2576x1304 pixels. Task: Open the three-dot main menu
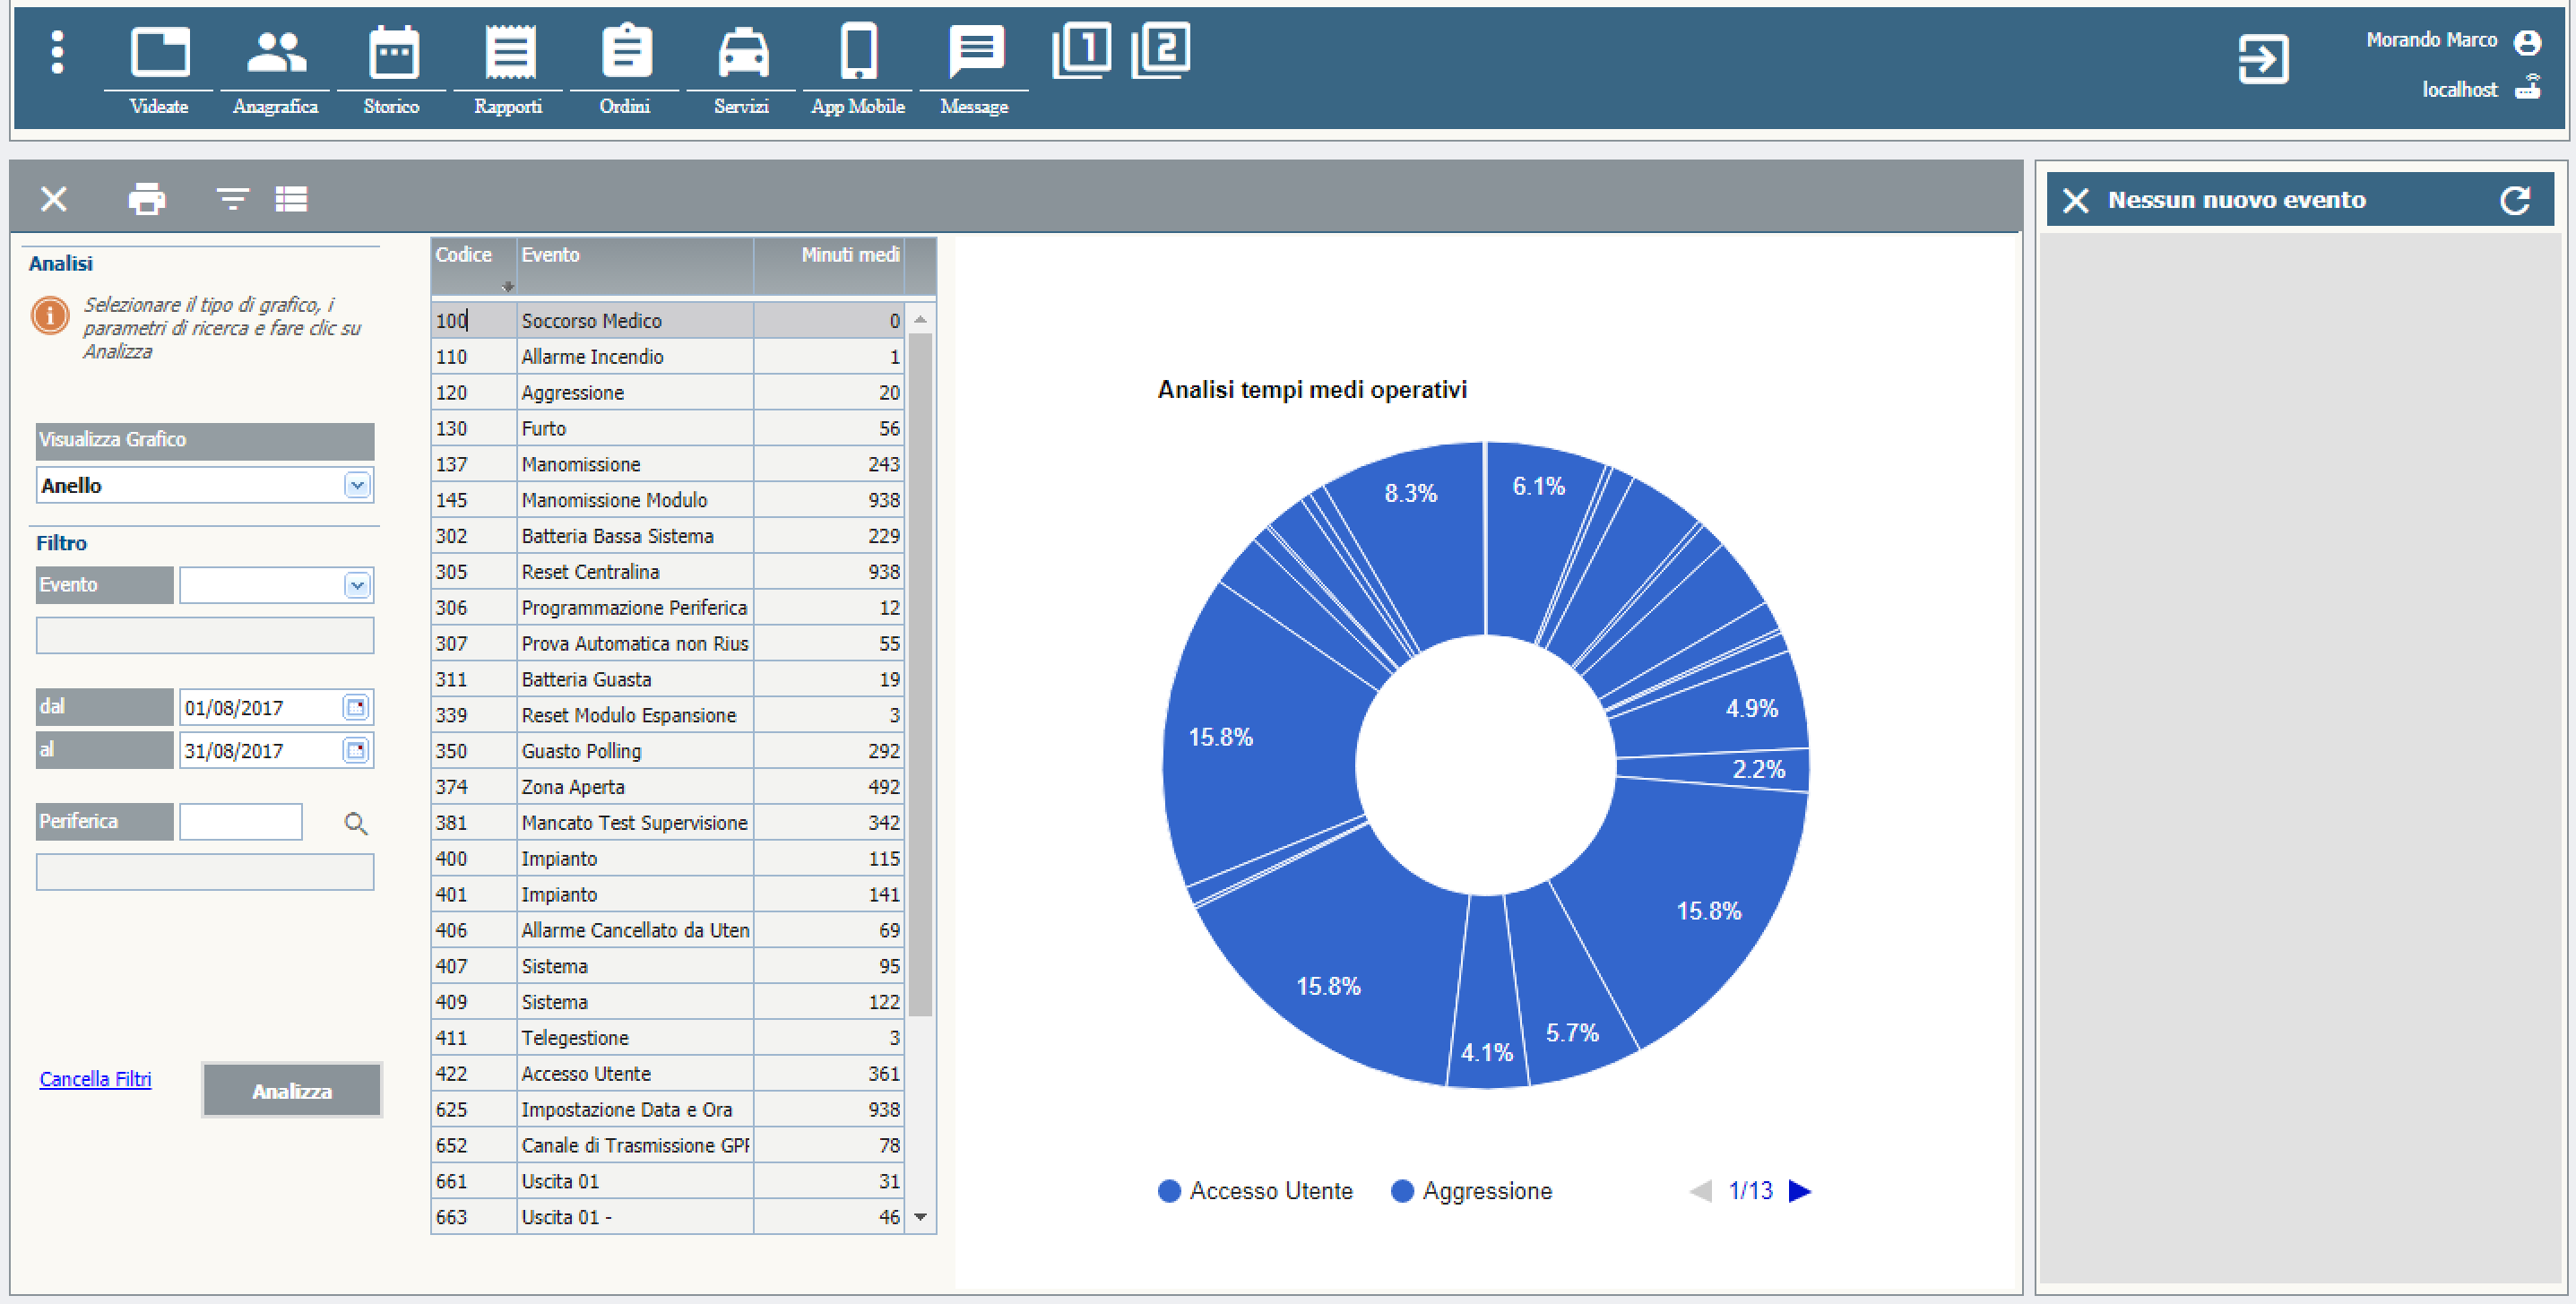point(57,52)
